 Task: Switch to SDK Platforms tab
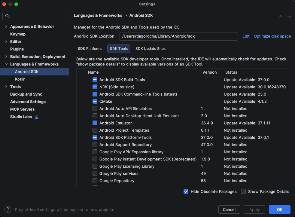point(90,49)
